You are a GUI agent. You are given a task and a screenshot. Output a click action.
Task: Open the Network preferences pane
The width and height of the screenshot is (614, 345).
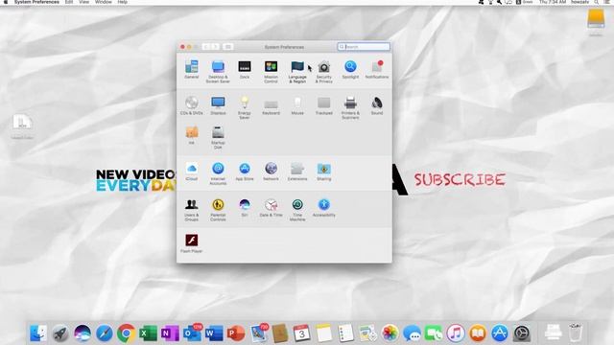pos(271,172)
